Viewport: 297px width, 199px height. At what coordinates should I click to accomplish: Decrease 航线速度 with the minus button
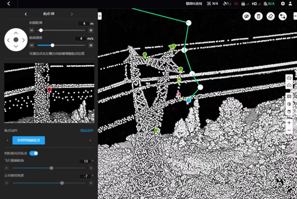[32, 45]
